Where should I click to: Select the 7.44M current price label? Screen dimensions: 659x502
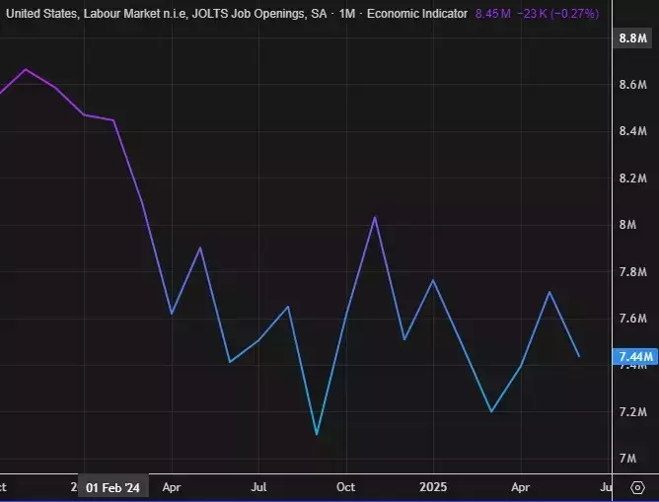(631, 357)
